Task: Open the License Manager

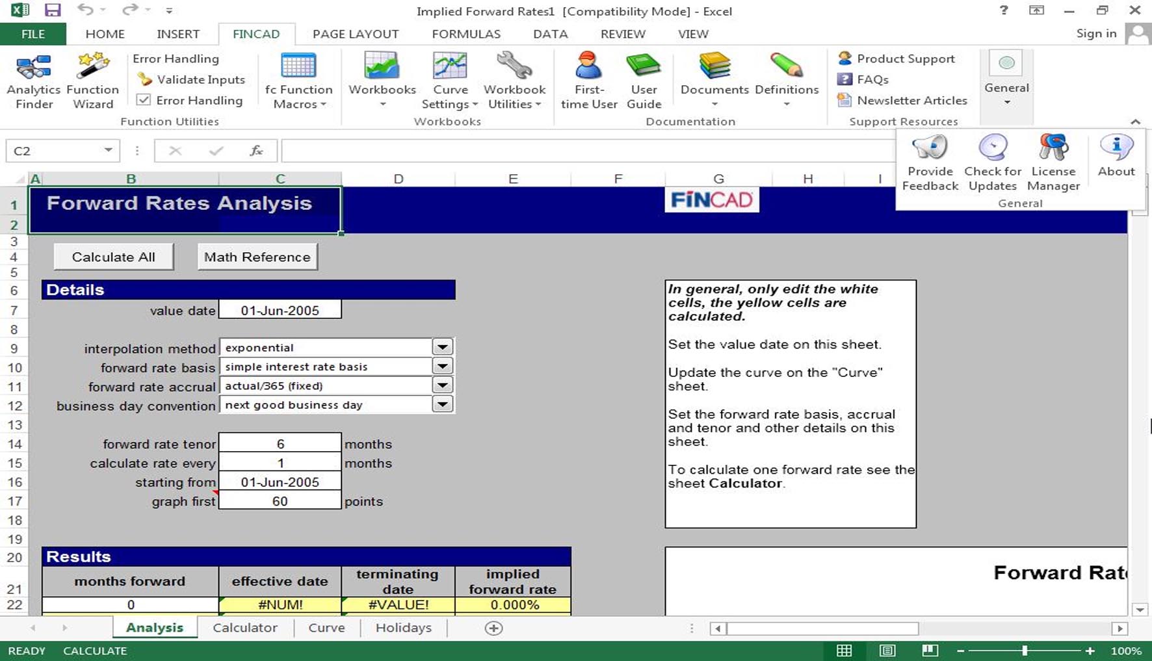Action: pos(1053,162)
